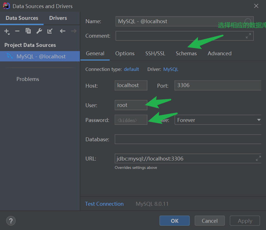
Task: Open the Advanced tab
Action: (219, 53)
